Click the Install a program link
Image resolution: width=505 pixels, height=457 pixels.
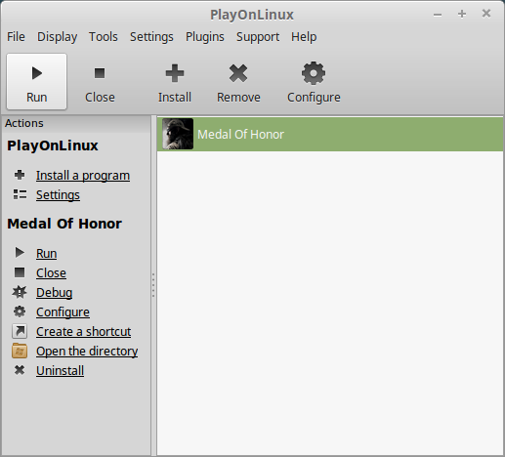[83, 176]
